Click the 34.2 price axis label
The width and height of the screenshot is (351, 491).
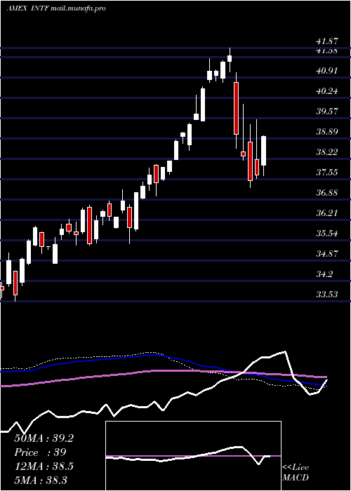[x=324, y=275]
